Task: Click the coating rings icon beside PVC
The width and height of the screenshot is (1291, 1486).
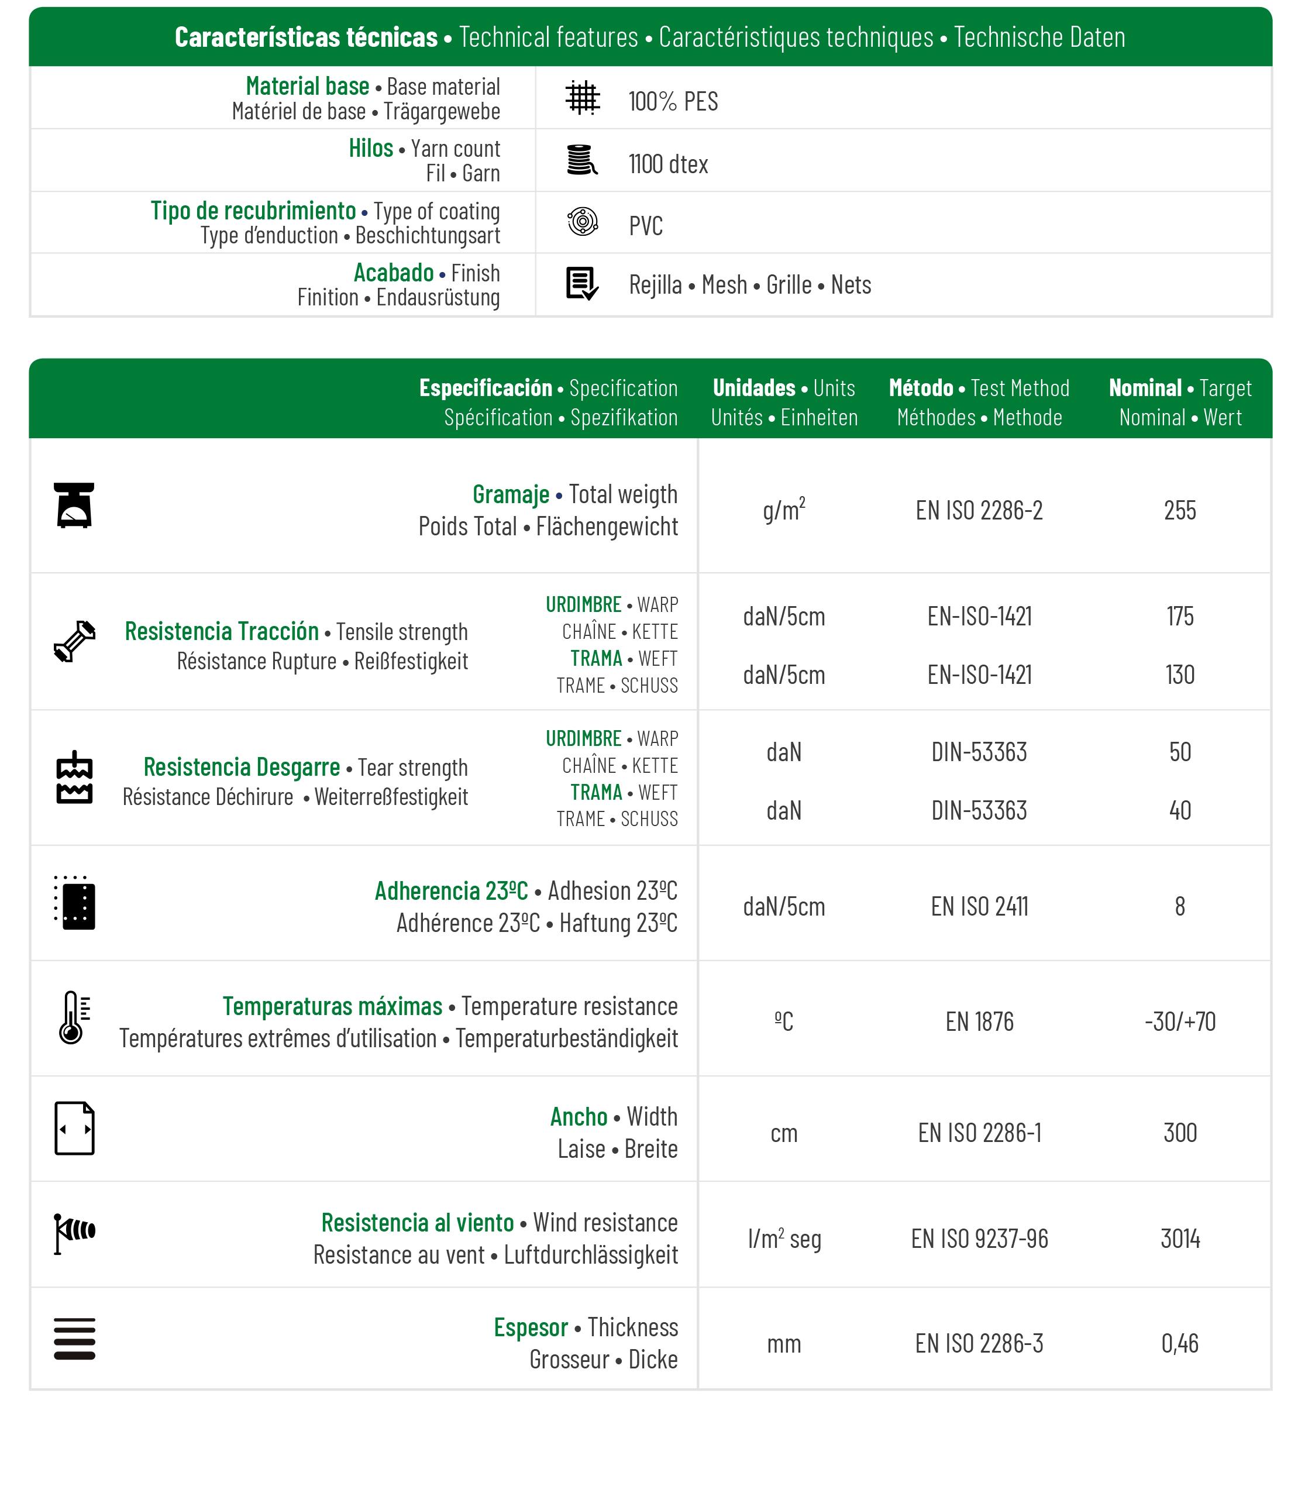Action: (x=582, y=222)
